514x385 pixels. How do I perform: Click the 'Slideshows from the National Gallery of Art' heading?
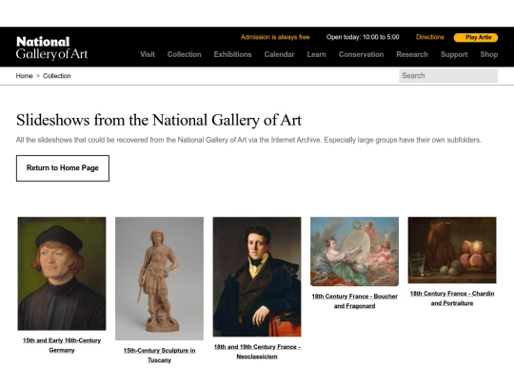click(159, 120)
